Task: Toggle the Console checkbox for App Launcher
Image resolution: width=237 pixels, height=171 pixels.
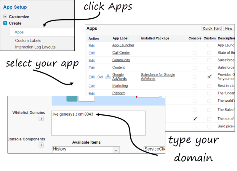Action: (x=194, y=45)
